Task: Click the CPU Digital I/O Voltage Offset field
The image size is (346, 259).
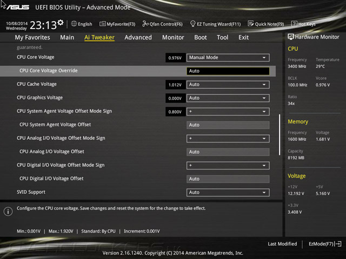Action: [228, 179]
